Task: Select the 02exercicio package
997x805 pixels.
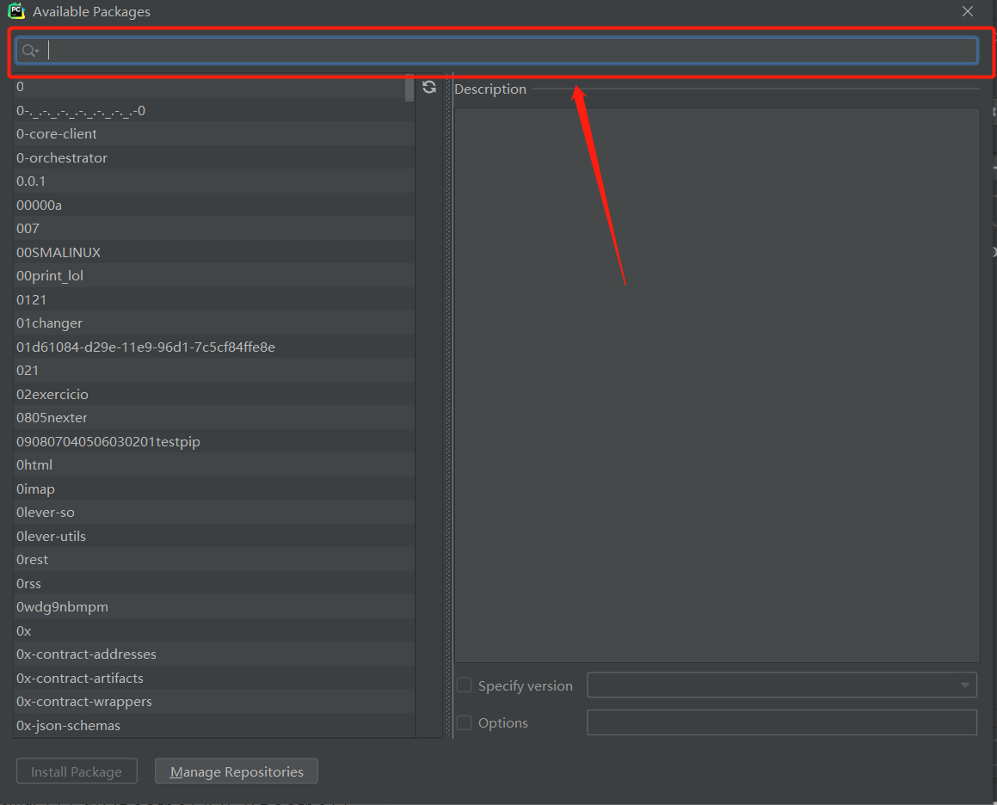Action: tap(214, 394)
